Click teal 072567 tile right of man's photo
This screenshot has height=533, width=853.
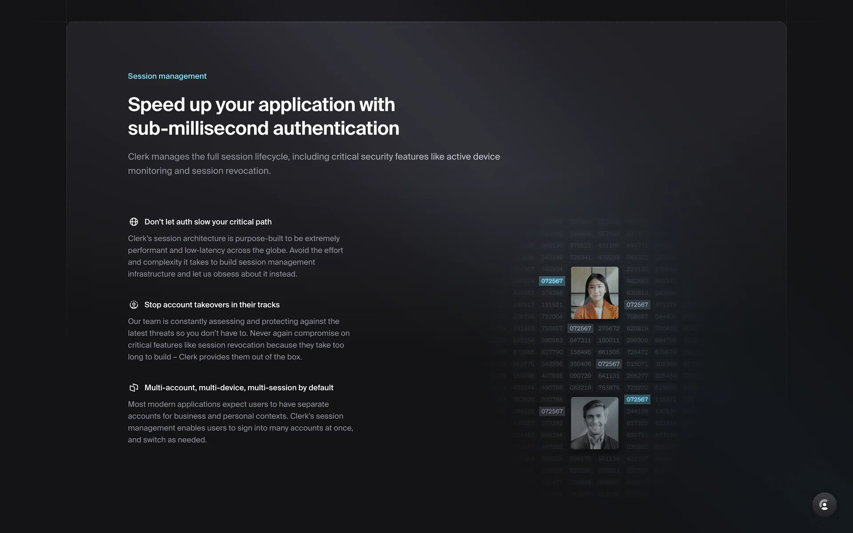637,399
